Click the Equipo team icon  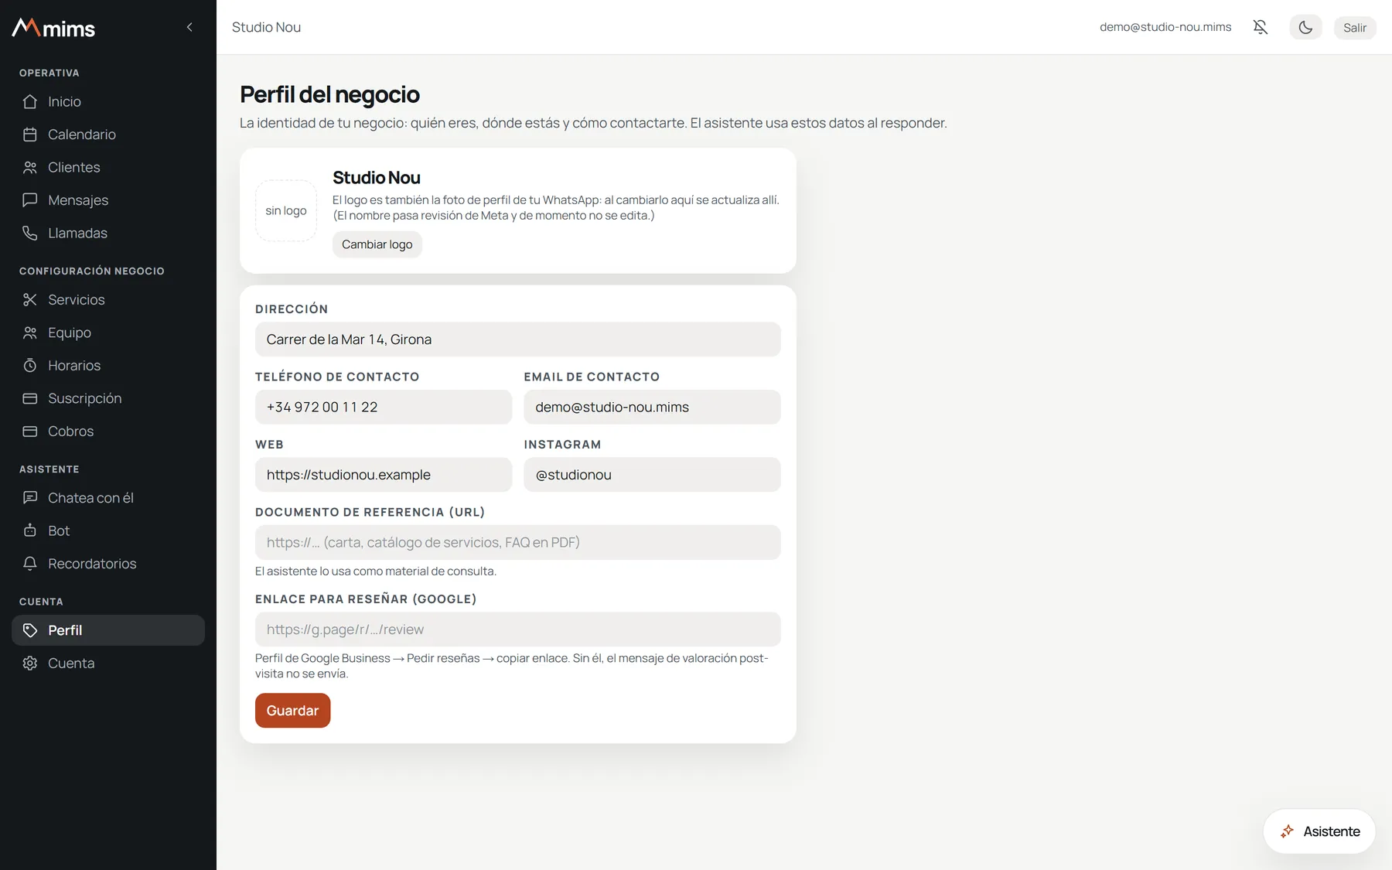pos(30,333)
